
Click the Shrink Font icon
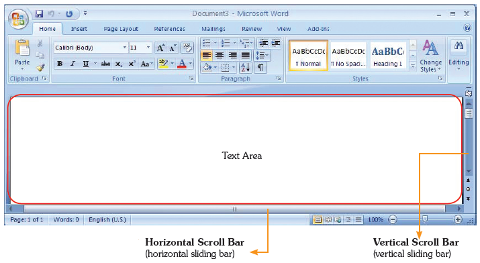(173, 48)
